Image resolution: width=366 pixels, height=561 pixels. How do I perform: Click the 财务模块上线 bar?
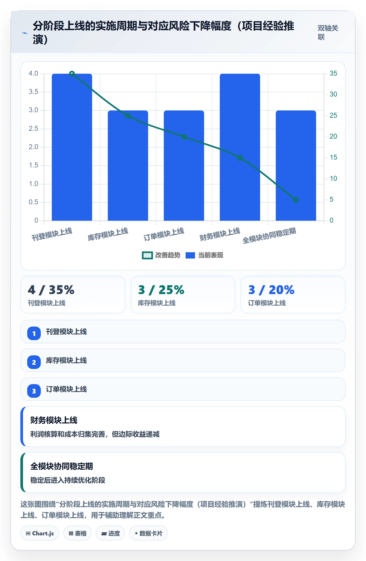pyautogui.click(x=240, y=147)
